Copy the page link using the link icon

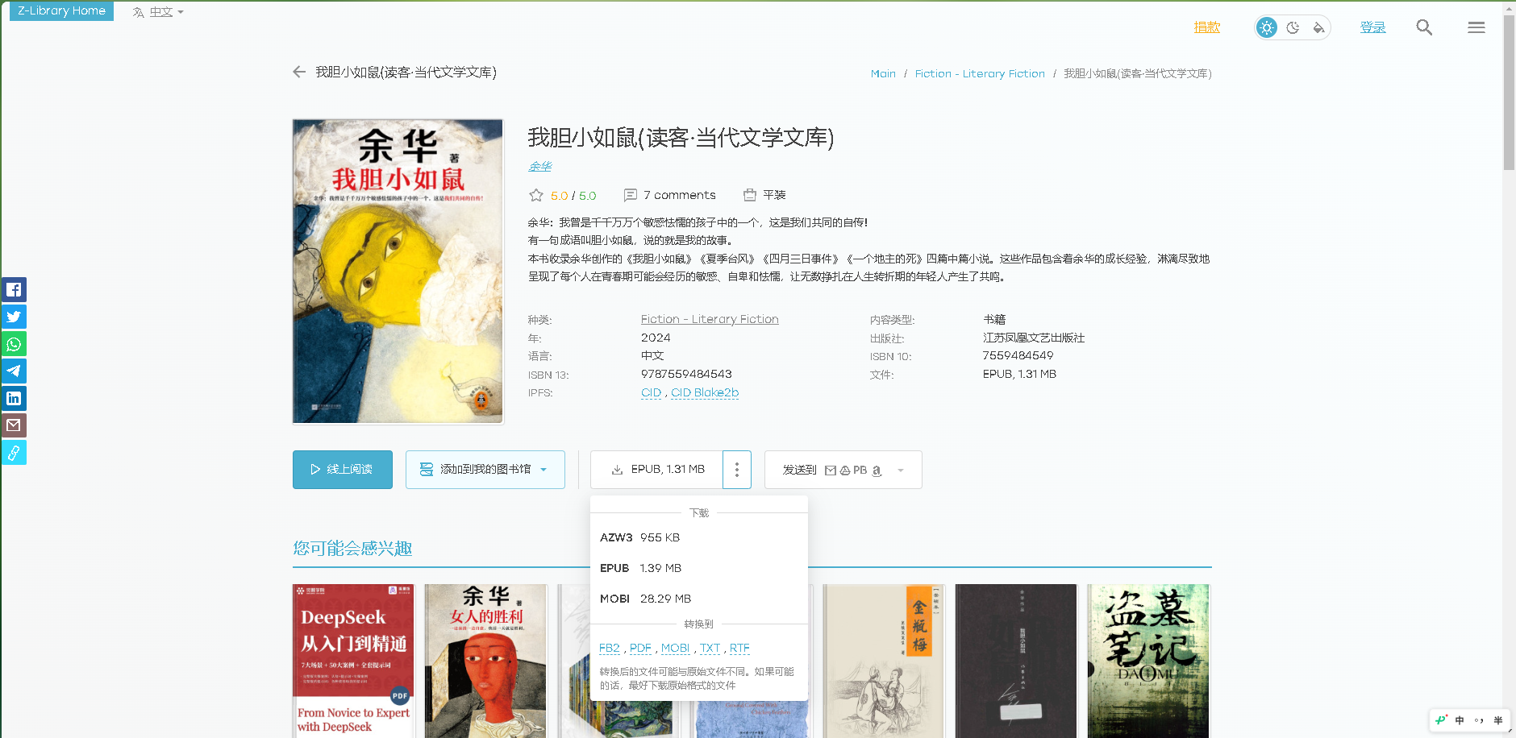pyautogui.click(x=14, y=452)
